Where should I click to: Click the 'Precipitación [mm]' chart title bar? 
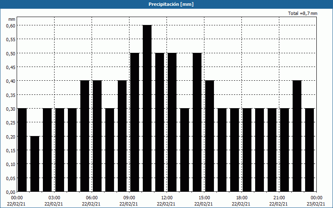point(166,4)
